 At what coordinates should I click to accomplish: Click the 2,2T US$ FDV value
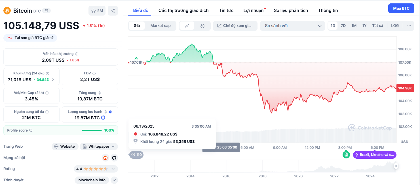pos(90,79)
